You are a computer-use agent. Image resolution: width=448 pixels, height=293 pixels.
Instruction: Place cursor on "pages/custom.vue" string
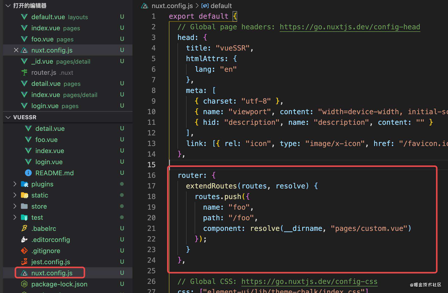[x=369, y=228]
